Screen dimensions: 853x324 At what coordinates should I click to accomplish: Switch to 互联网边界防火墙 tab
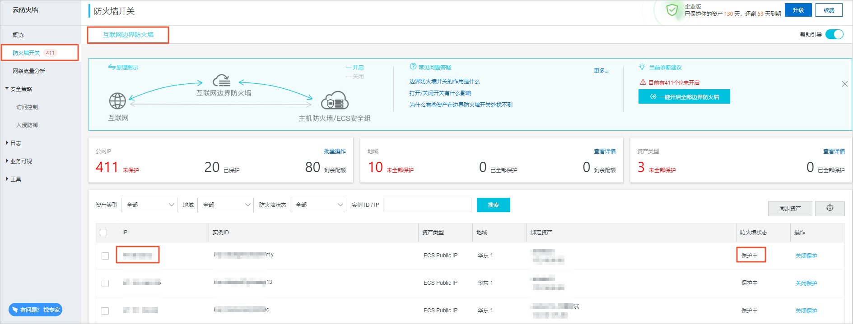(128, 35)
